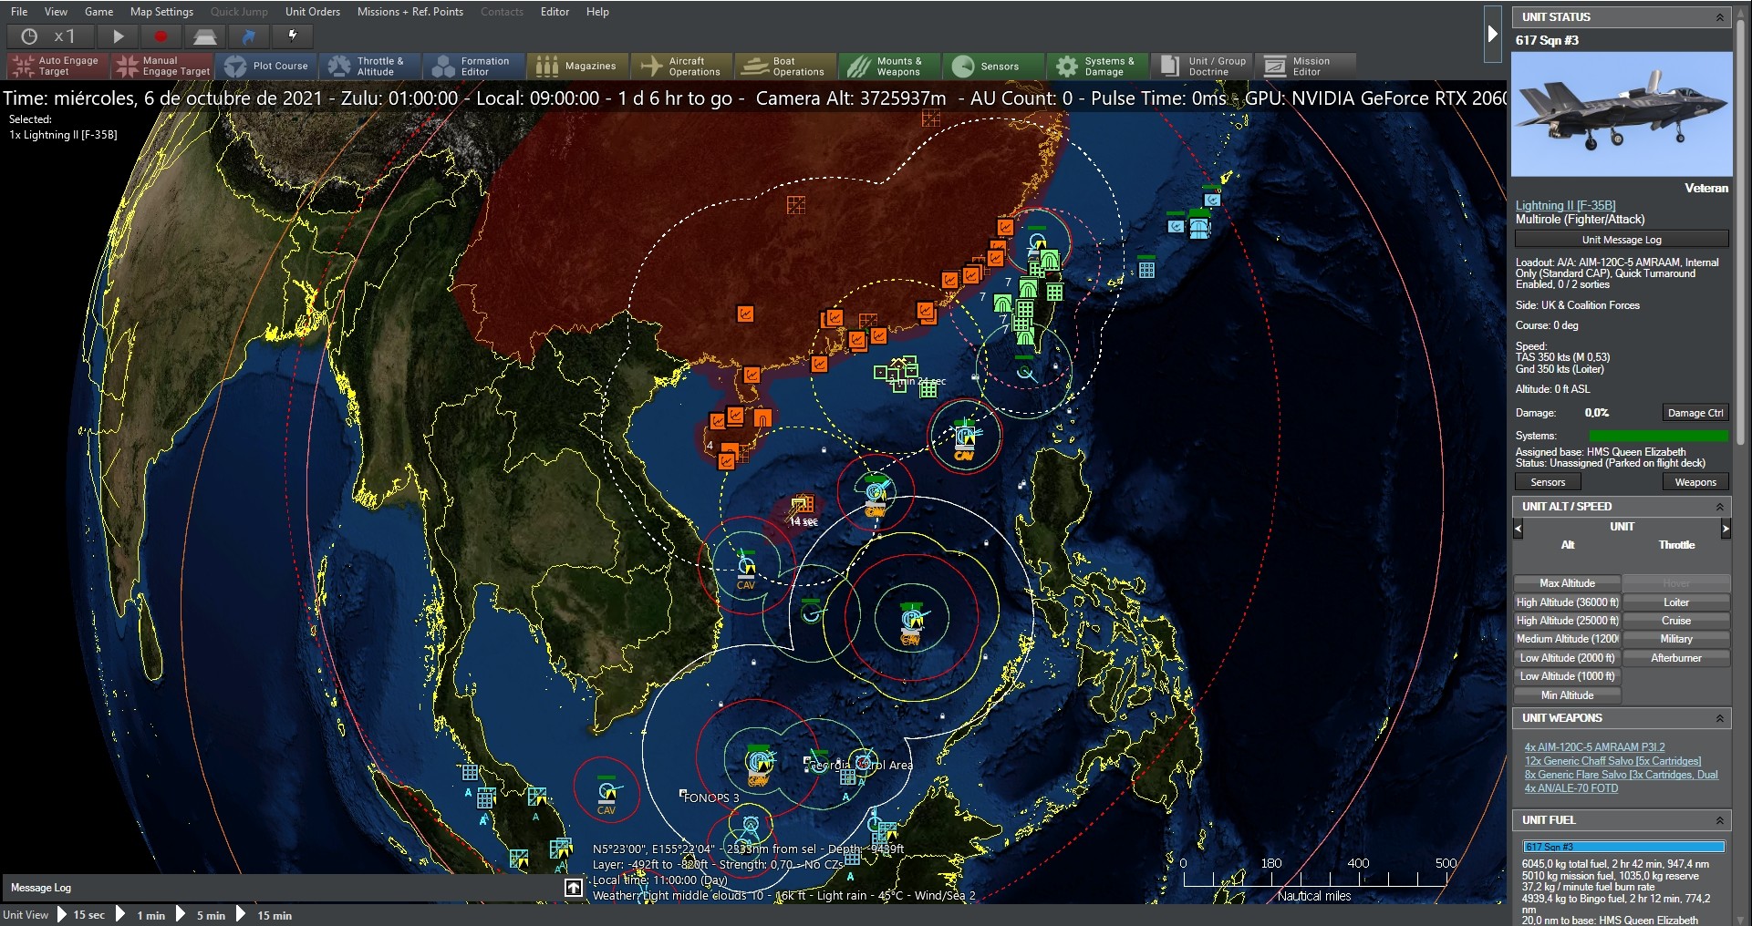Select the Auto Engage Target tool
Image resolution: width=1752 pixels, height=926 pixels.
tap(57, 65)
